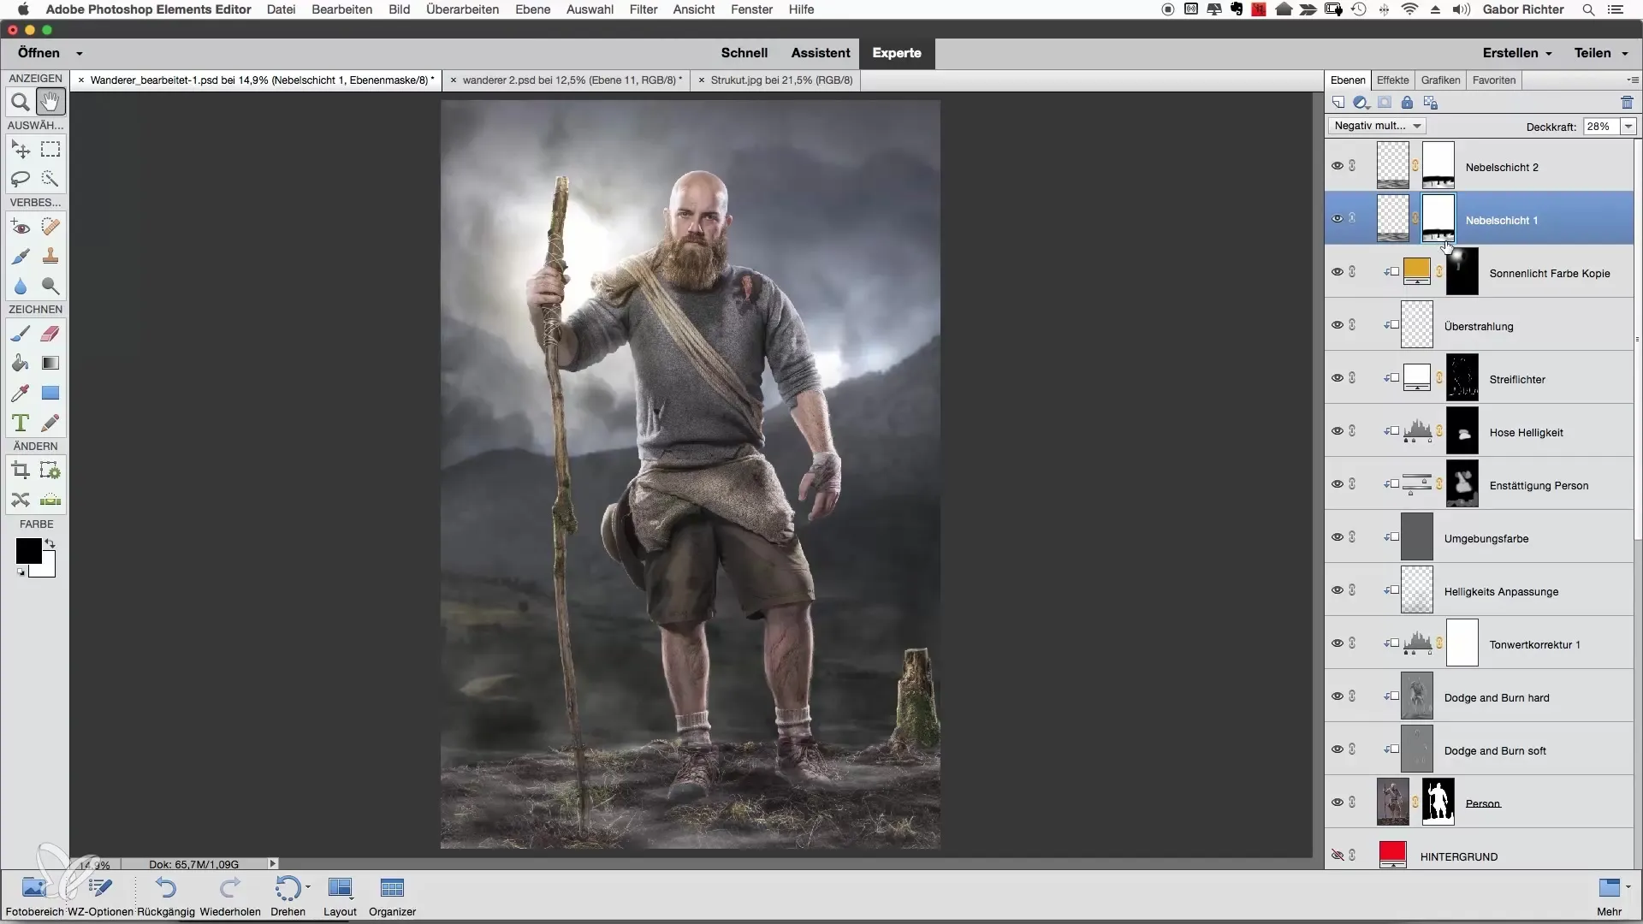Screen dimensions: 1643x924
Task: Lock all pixels of layer
Action: tap(1407, 103)
